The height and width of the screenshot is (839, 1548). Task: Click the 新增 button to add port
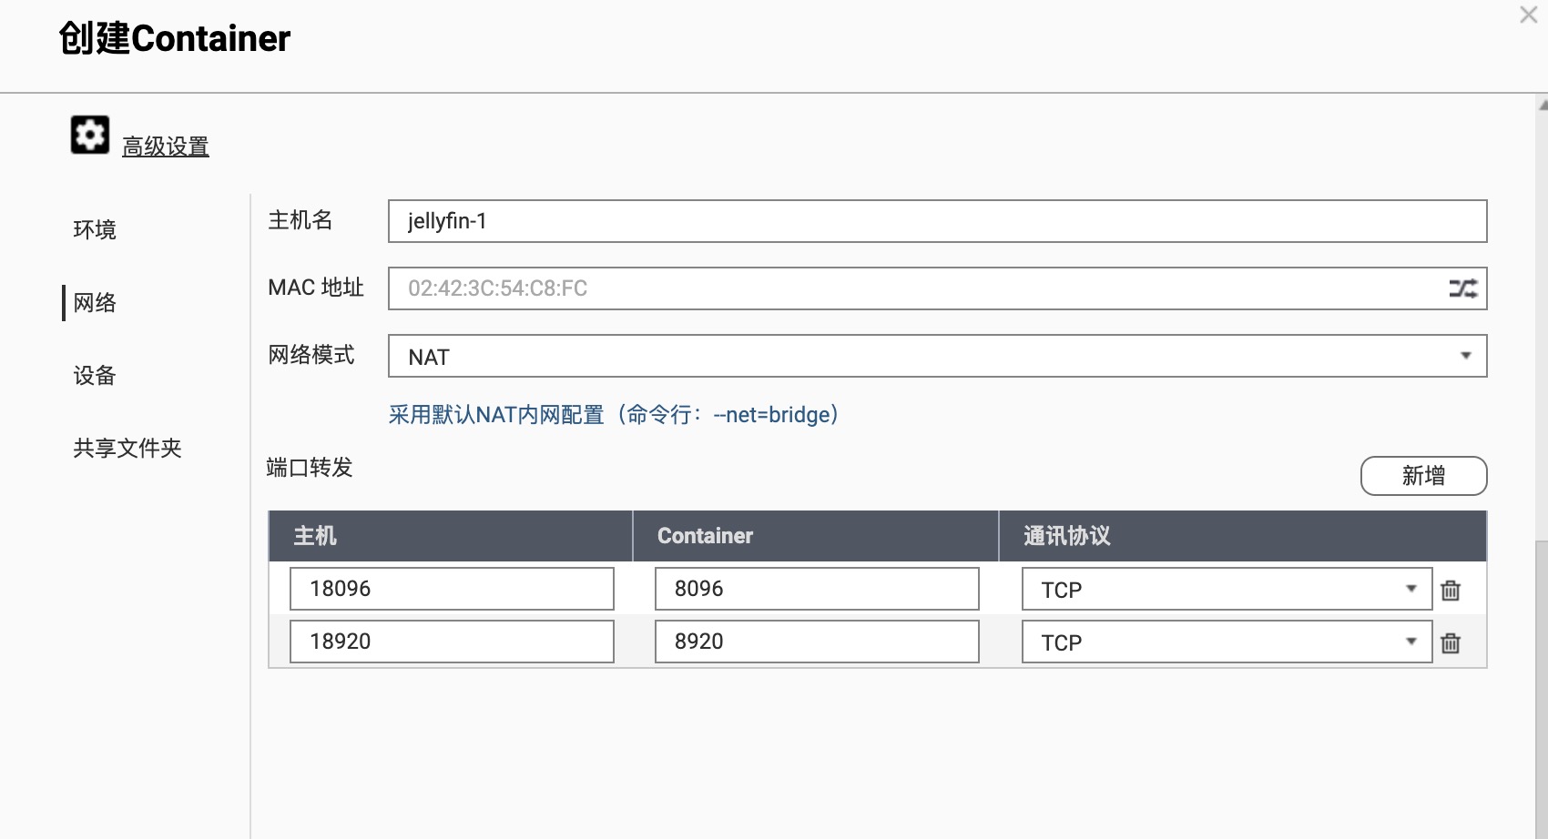point(1423,476)
